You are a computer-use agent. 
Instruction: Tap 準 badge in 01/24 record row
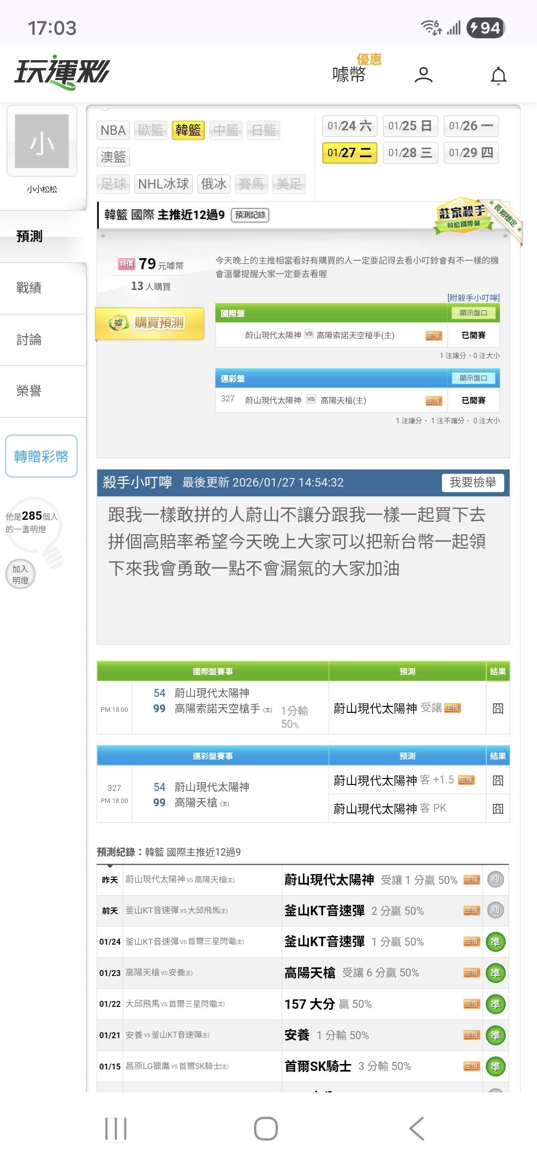click(495, 942)
